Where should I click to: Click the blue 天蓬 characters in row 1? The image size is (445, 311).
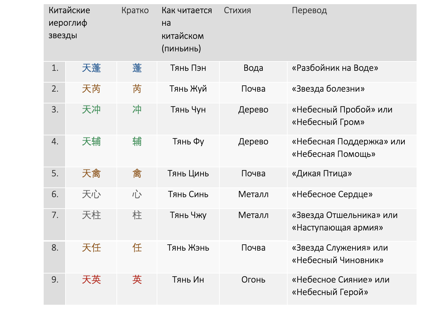tap(91, 68)
